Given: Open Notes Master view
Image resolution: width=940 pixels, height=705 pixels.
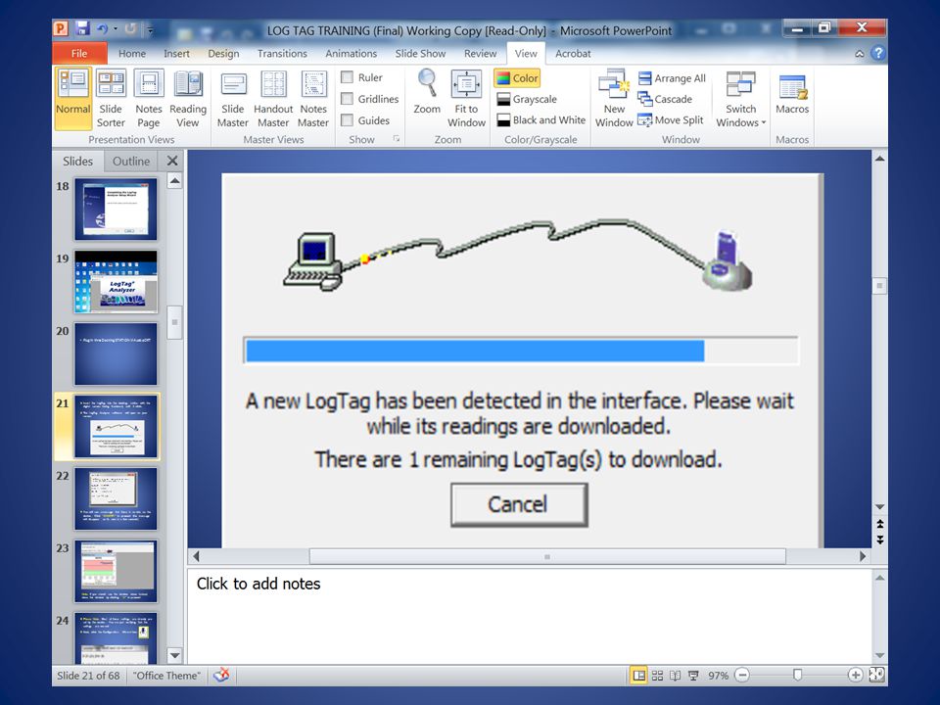Looking at the screenshot, I should tap(313, 98).
